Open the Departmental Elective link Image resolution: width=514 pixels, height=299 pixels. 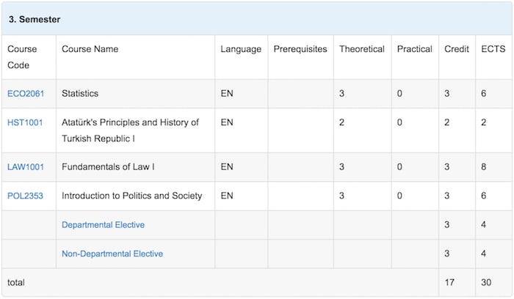(x=103, y=225)
